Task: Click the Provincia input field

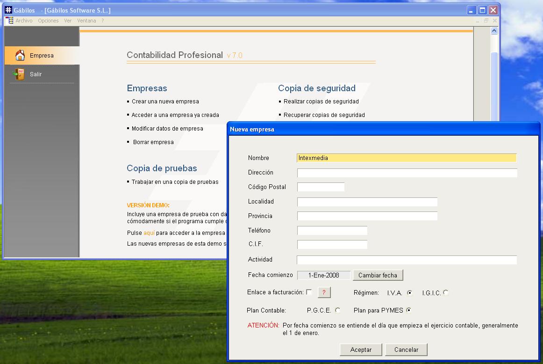Action: (x=367, y=216)
